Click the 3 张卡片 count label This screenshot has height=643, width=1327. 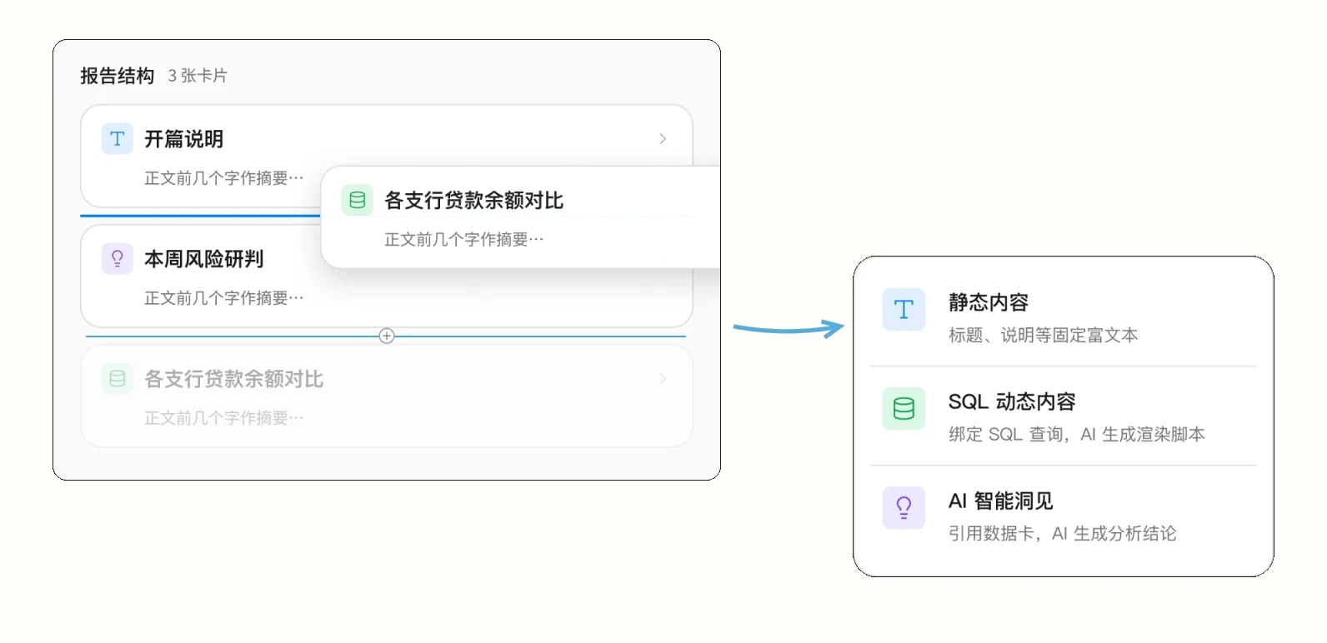point(198,76)
